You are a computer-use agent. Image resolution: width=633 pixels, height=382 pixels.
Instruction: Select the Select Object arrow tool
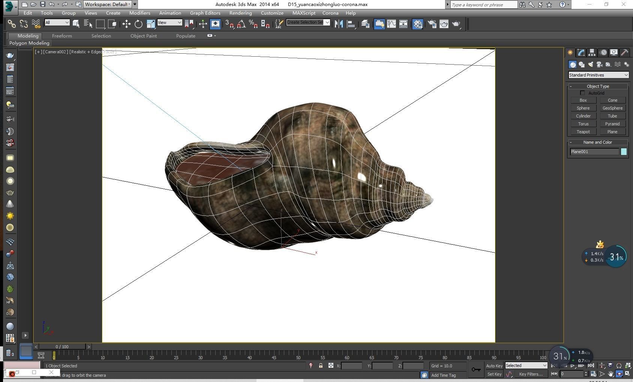tap(76, 24)
